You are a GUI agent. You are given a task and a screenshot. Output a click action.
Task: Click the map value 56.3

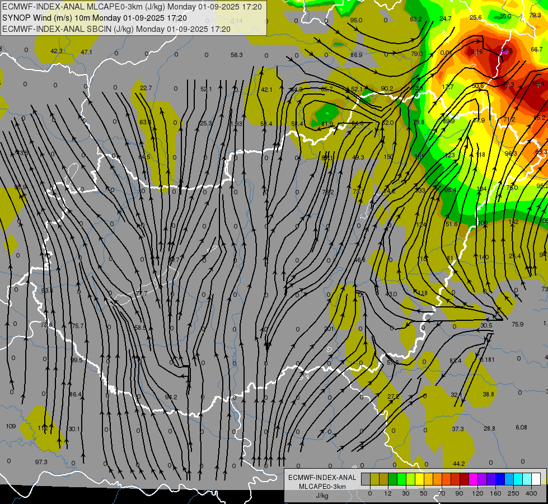pyautogui.click(x=237, y=55)
